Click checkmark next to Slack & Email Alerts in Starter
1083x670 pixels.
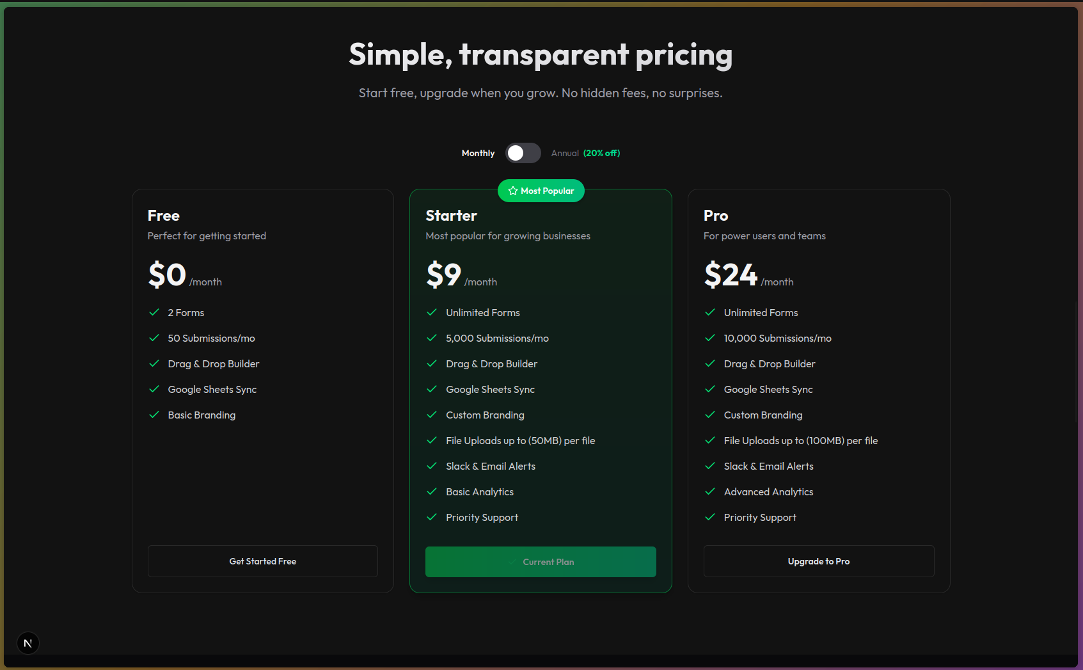[x=432, y=466]
